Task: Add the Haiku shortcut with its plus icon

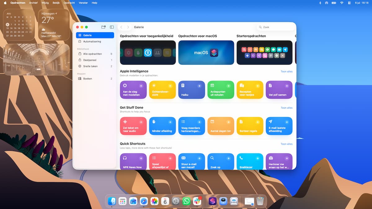Action: coord(199,86)
